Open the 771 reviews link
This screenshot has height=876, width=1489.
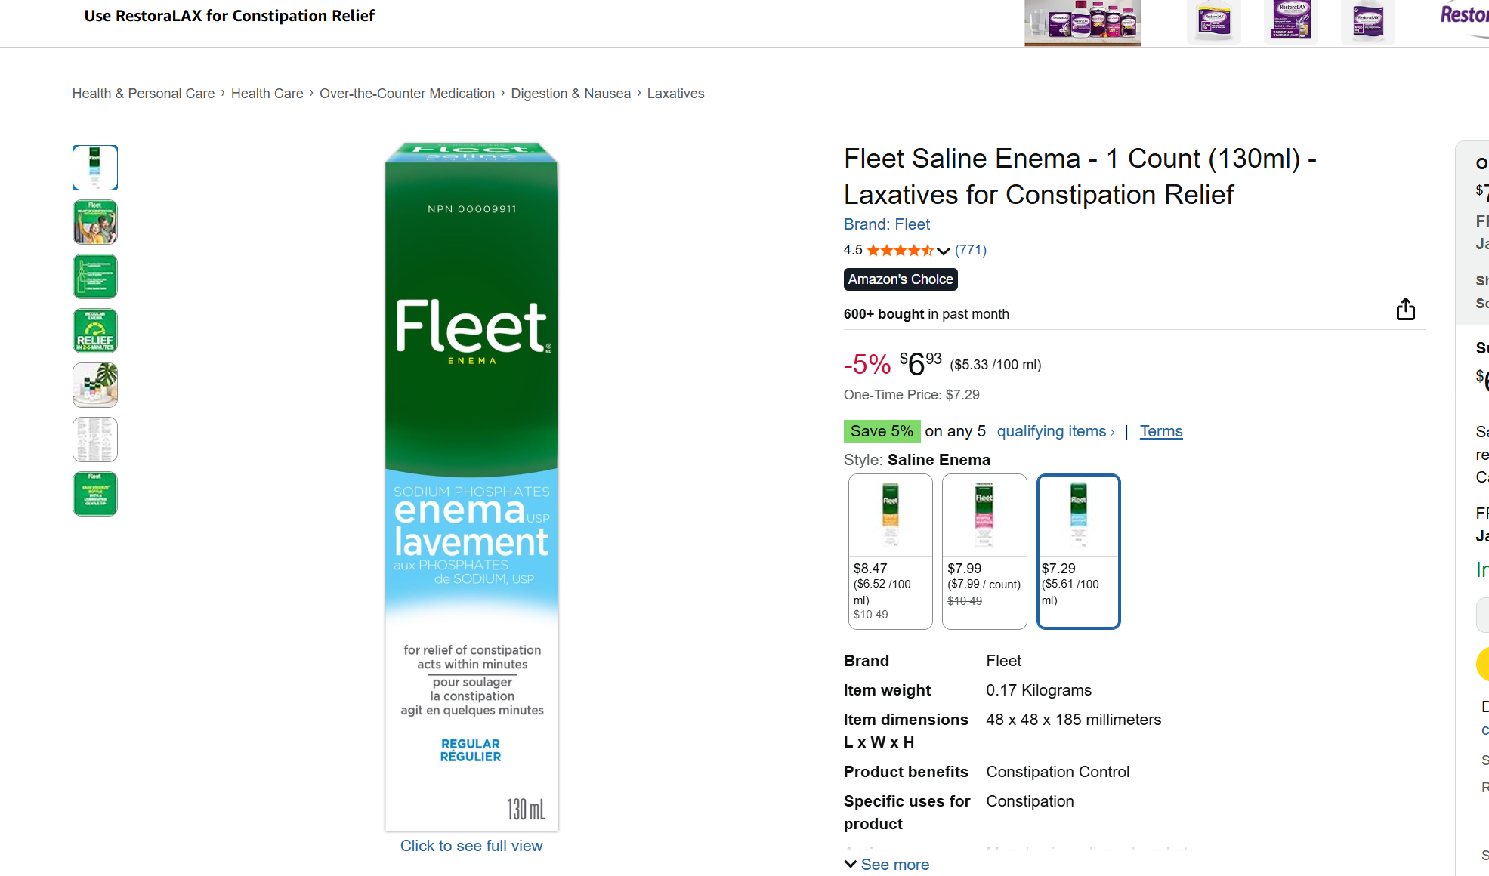tap(970, 250)
